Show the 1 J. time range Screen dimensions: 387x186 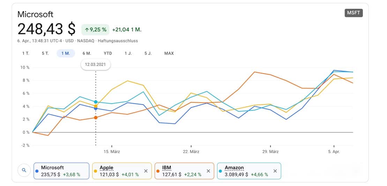(x=128, y=53)
